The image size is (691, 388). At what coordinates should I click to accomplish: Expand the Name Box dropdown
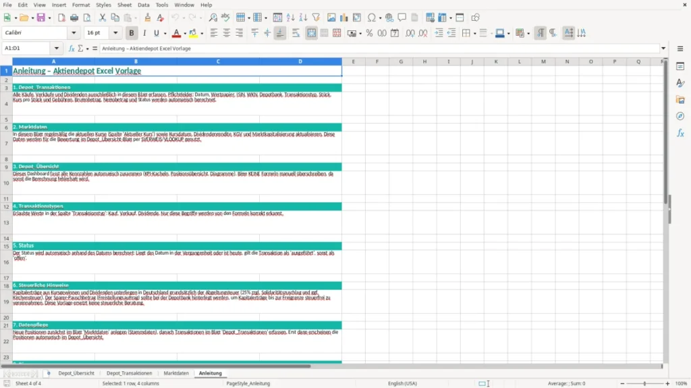pyautogui.click(x=57, y=48)
